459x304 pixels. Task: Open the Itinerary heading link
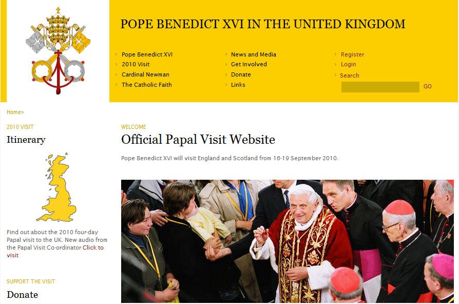tap(26, 140)
